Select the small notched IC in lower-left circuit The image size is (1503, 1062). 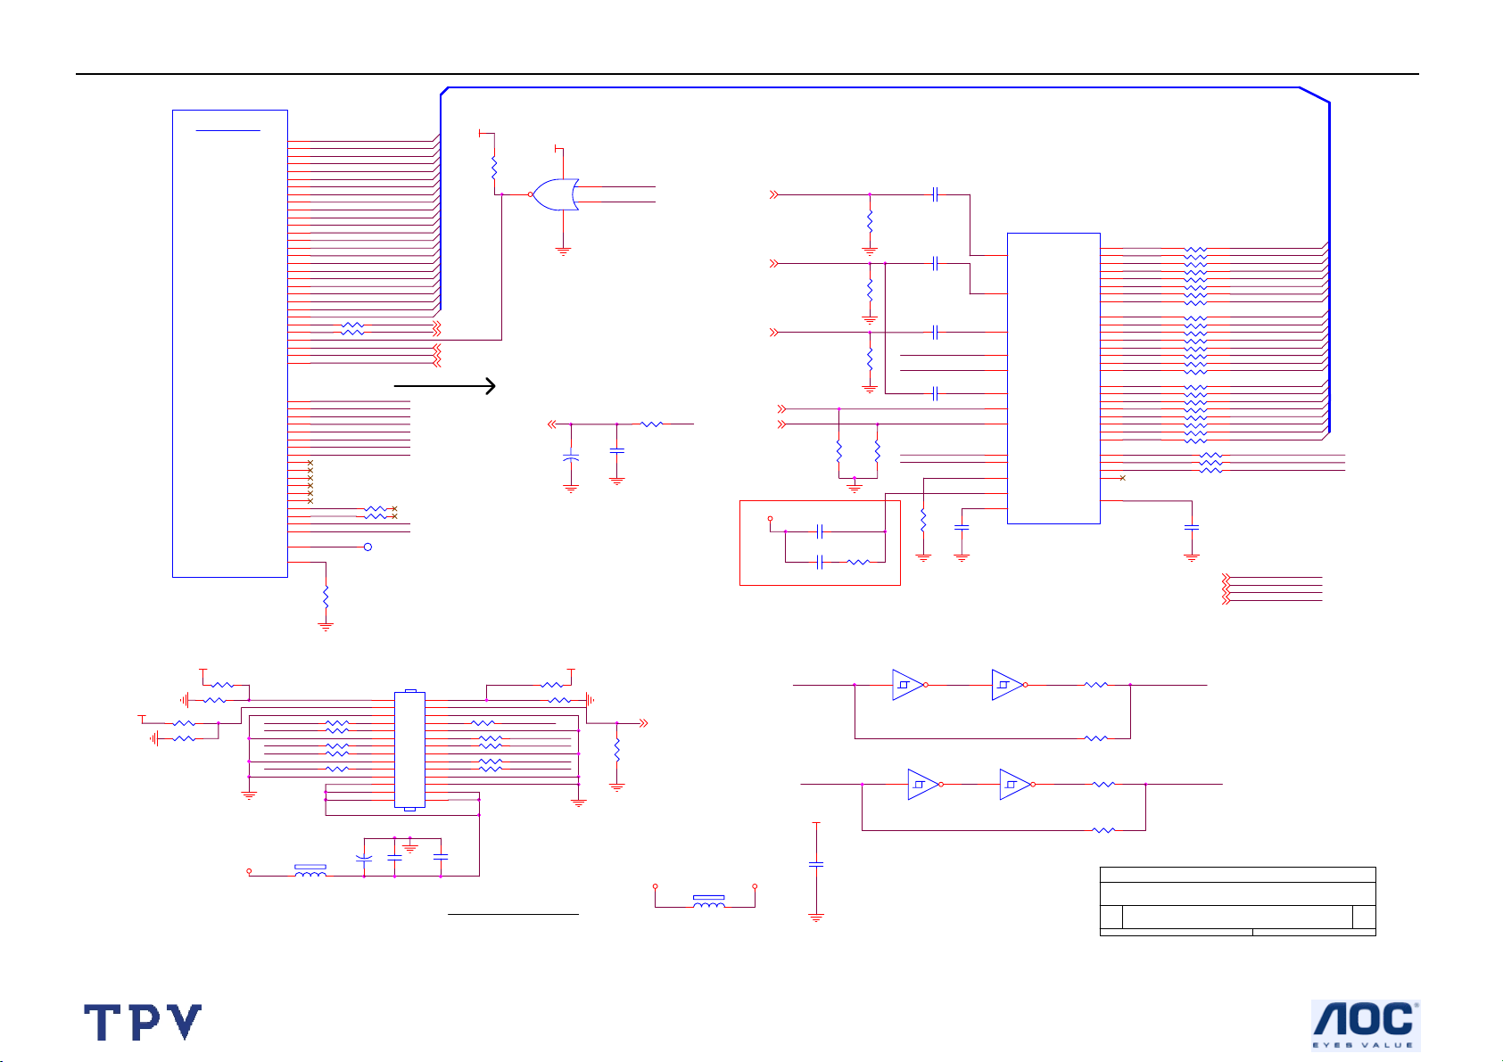409,750
